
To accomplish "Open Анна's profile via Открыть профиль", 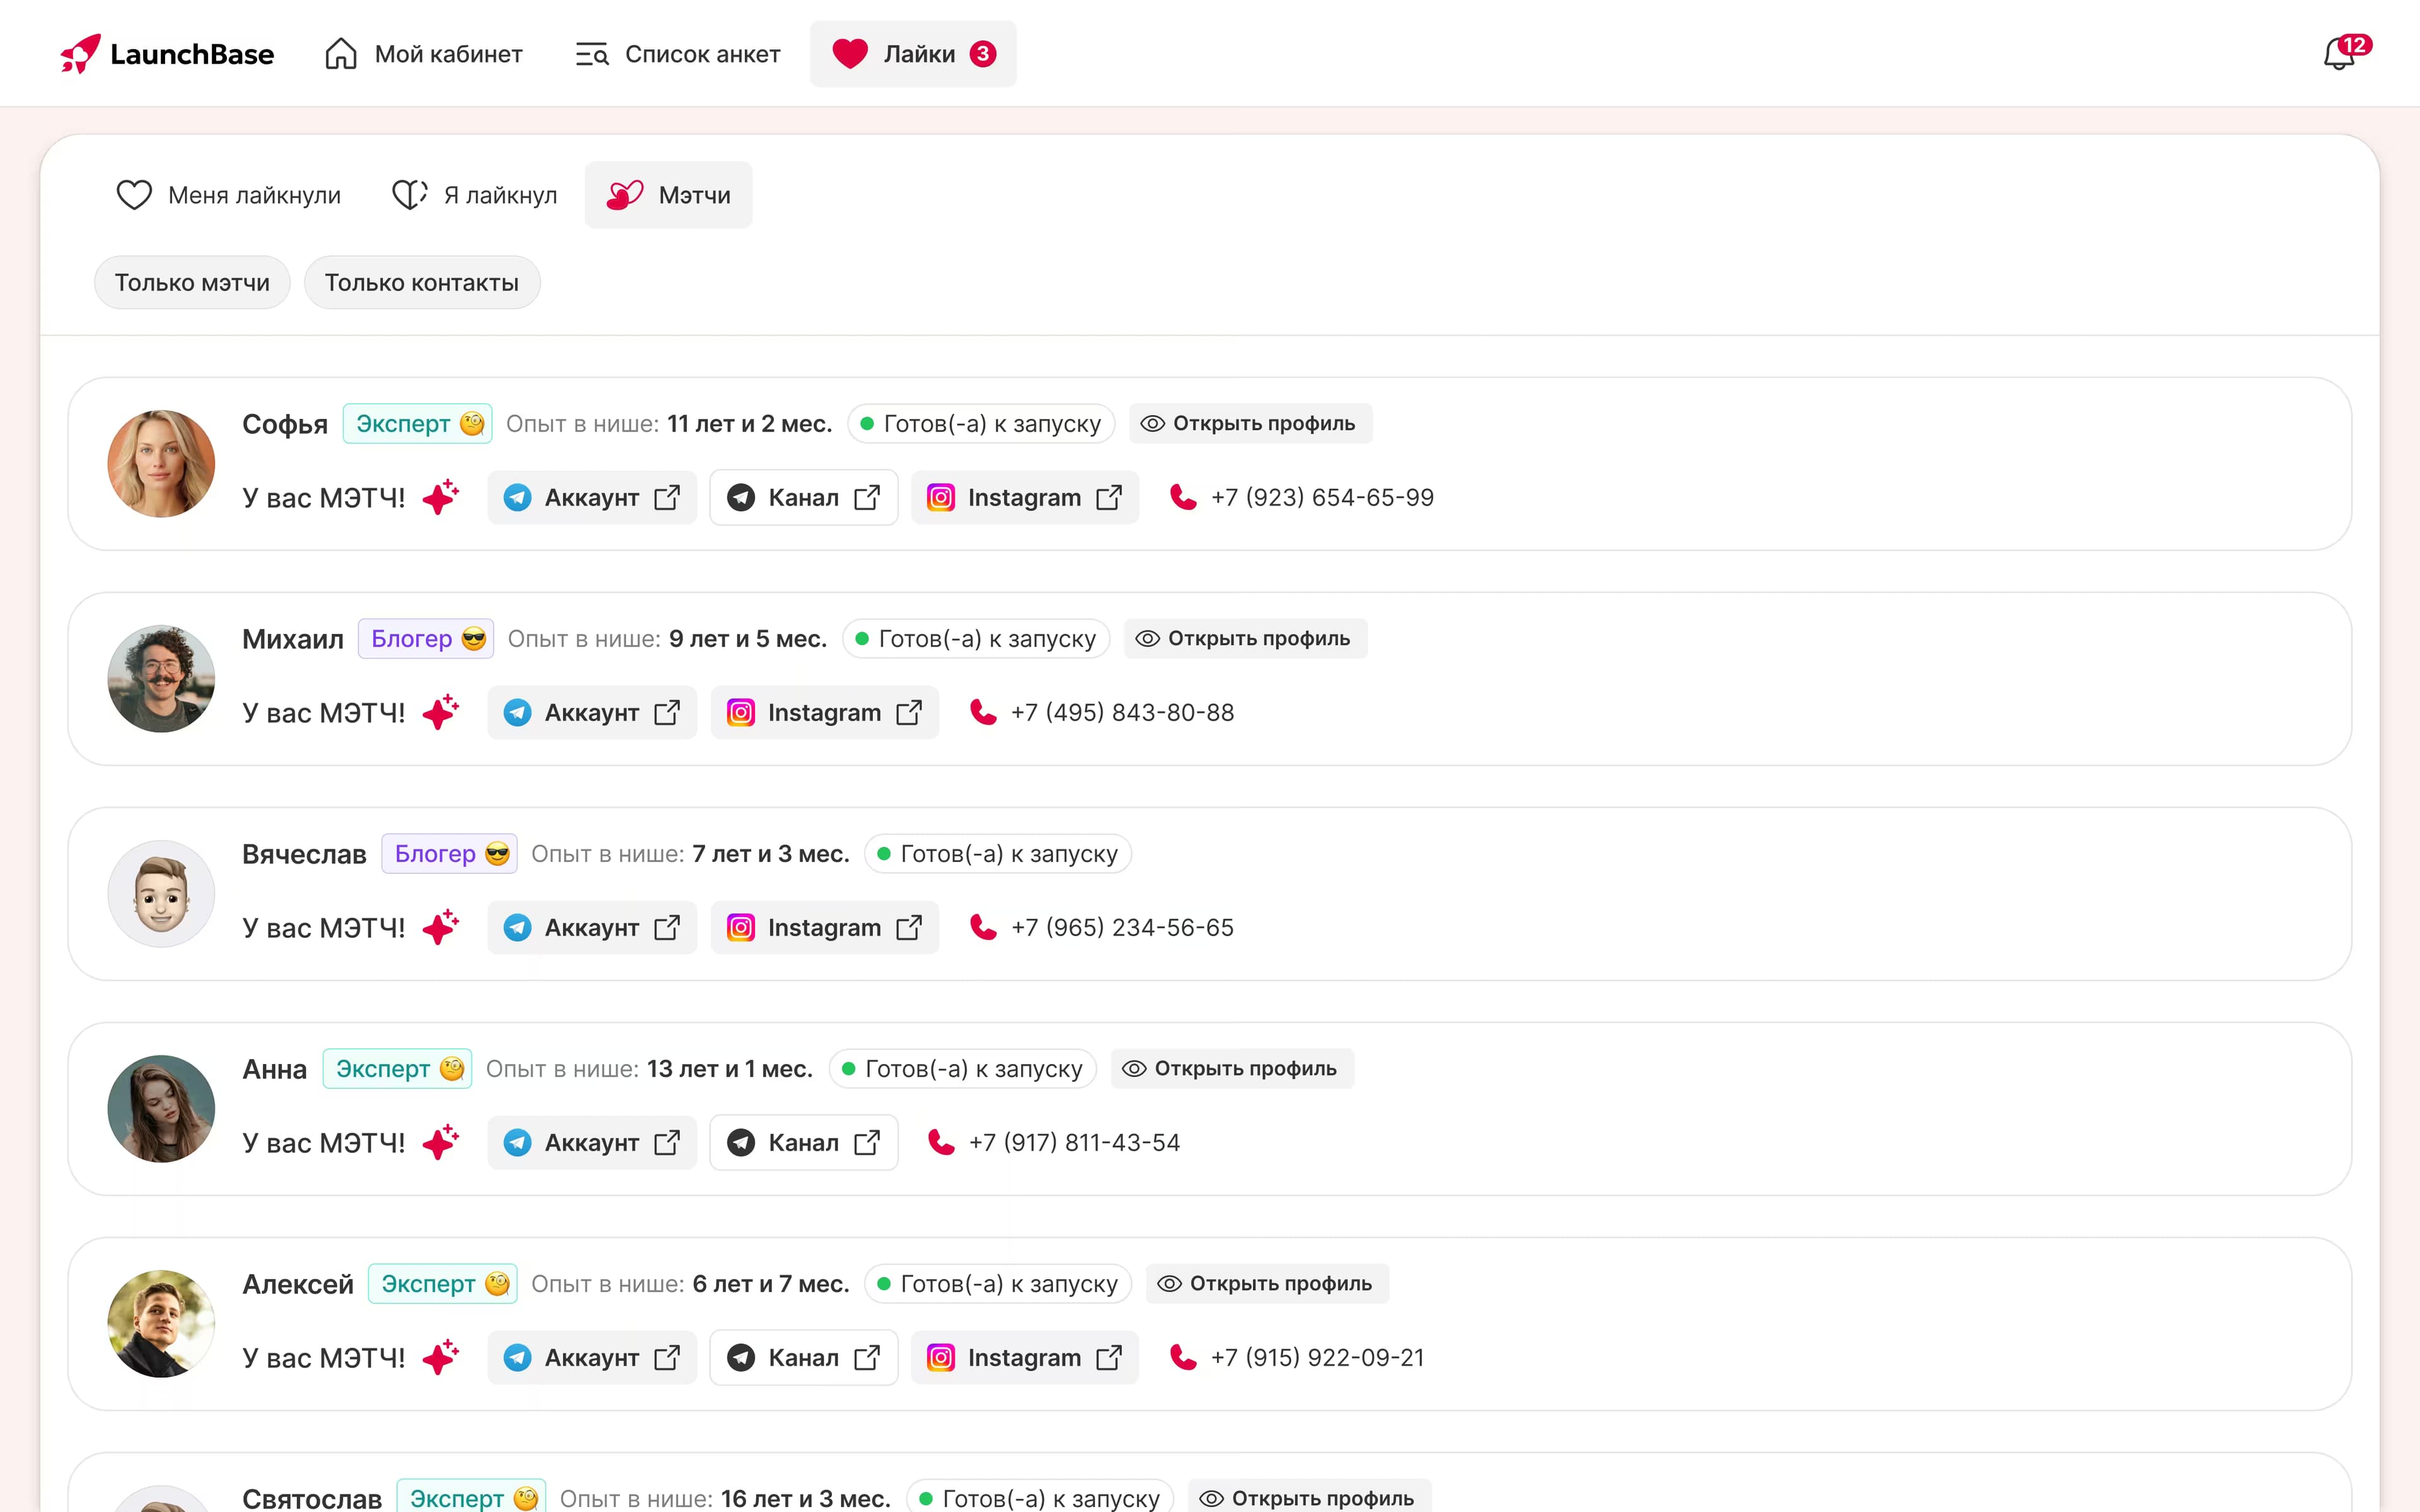I will coord(1231,1068).
